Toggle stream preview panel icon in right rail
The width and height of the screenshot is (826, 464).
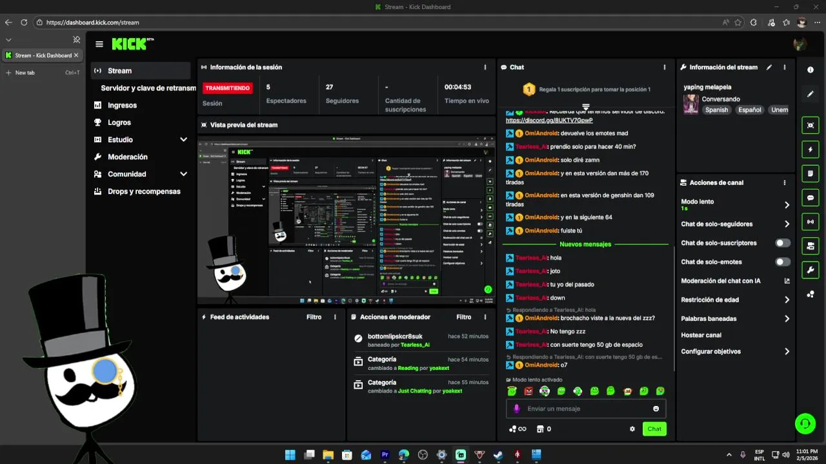pos(811,125)
